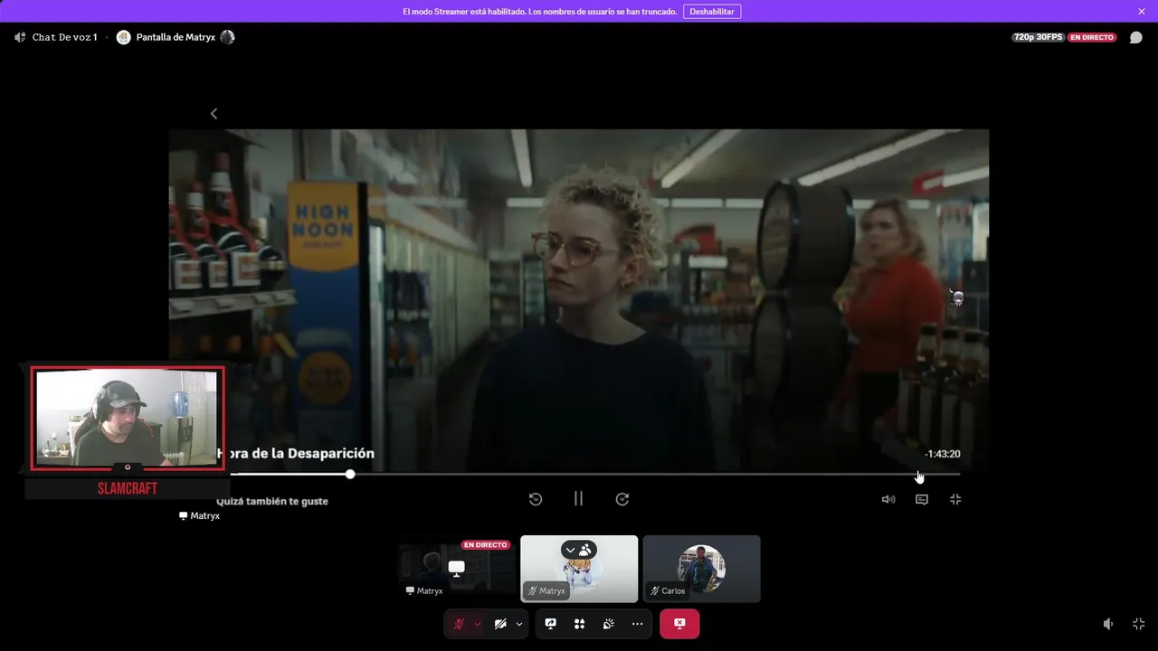
Task: Unmute the microphone in call controls
Action: coord(459,624)
